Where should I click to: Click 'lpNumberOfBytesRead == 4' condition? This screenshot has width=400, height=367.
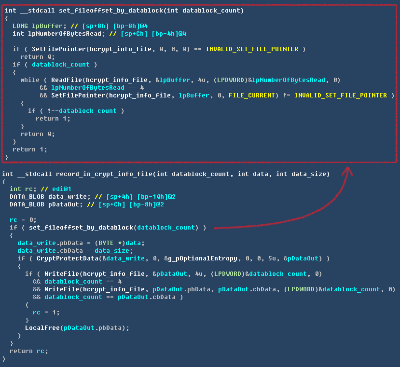[97, 87]
